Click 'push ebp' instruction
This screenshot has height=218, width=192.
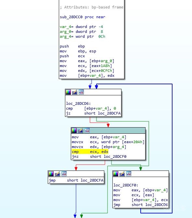tap(72, 46)
